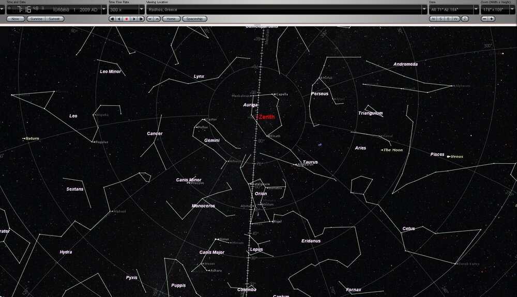The width and height of the screenshot is (517, 297).
Task: Step time backward with the rewind button
Action: point(112,19)
